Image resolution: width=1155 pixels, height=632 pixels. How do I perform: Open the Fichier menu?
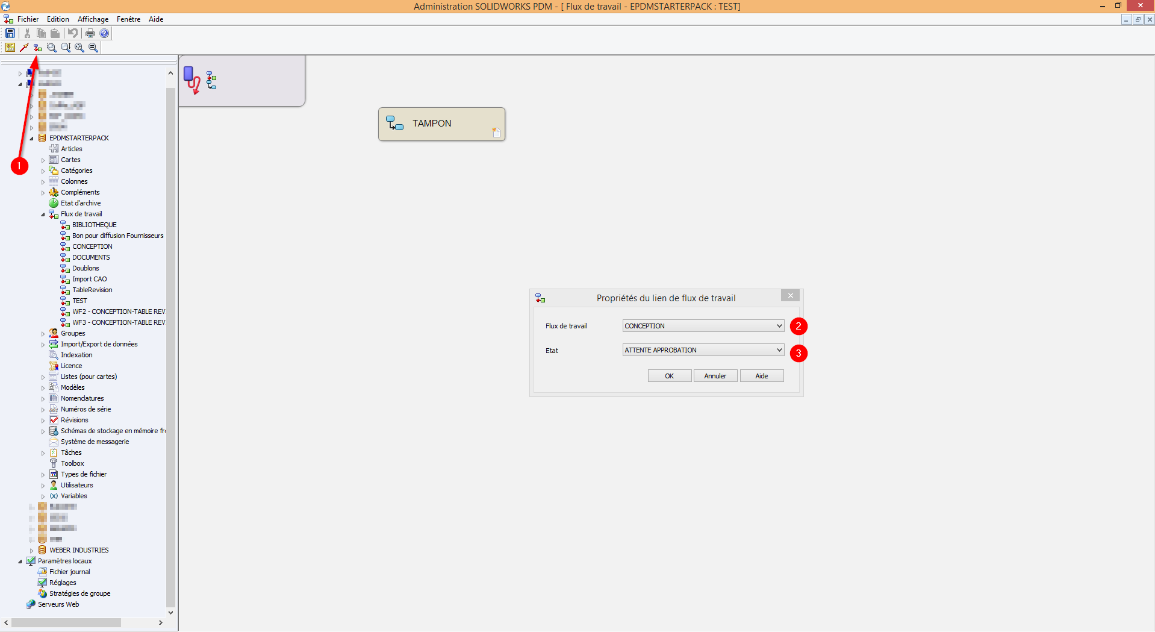[x=28, y=19]
